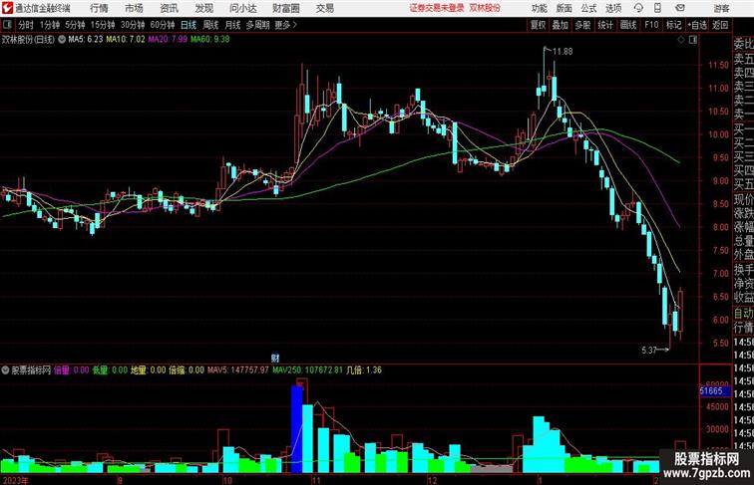754x485 pixels.
Task: Click the MA60: 9.38 indicator value
Action: pyautogui.click(x=210, y=40)
